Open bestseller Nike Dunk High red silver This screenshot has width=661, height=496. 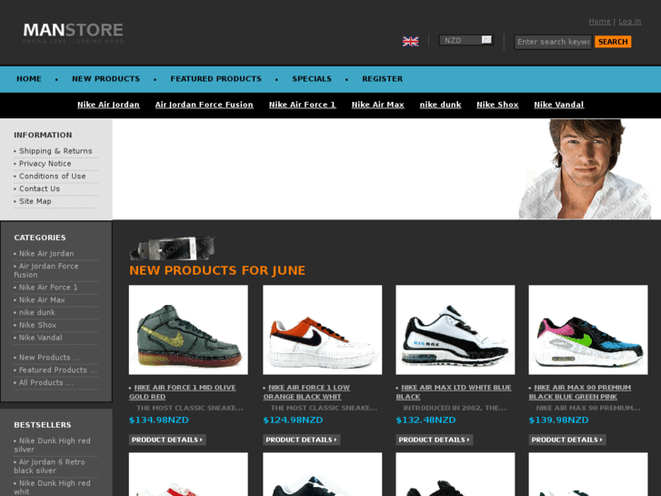(x=52, y=445)
